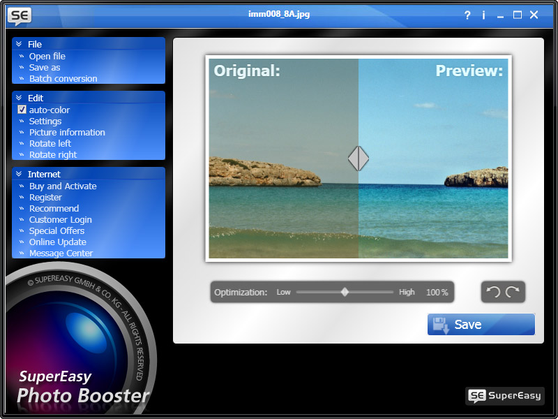Select Batch conversion
558x419 pixels.
(63, 78)
